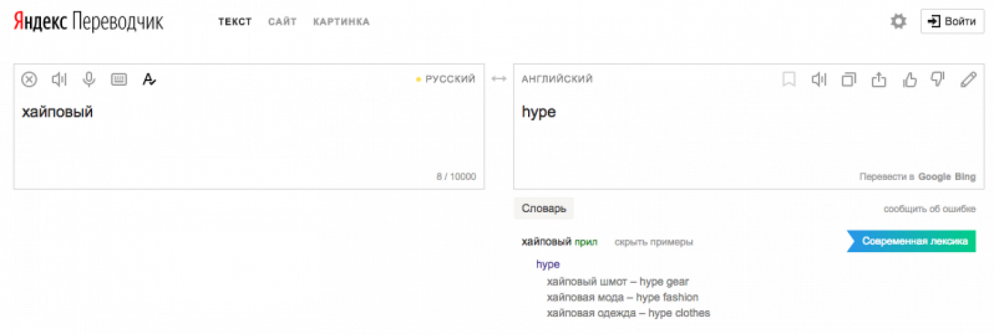994x334 pixels.
Task: Share the translation
Action: pos(879,79)
